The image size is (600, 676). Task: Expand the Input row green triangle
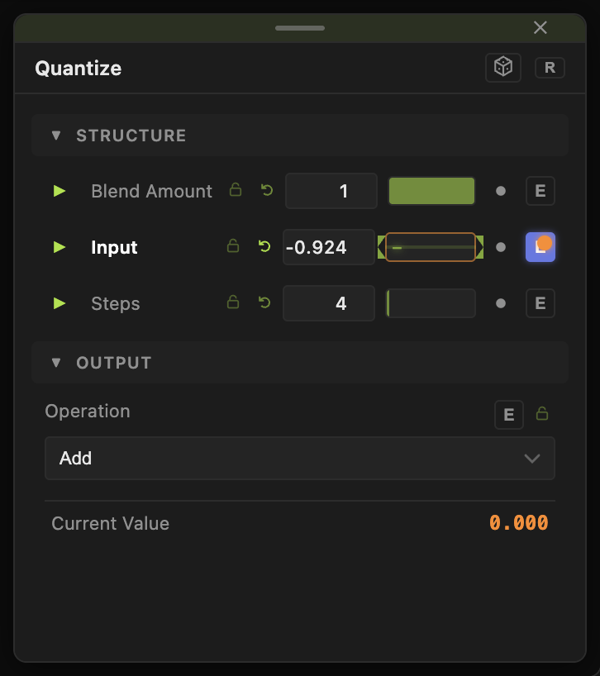pos(59,247)
